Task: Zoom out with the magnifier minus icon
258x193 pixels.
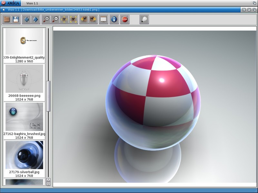Action: [55, 20]
